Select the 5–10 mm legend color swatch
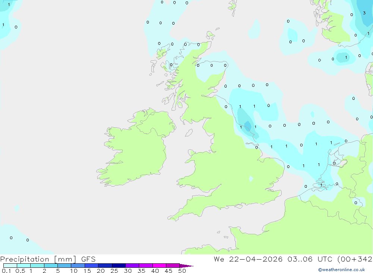This screenshot has height=273, width=373. pos(64,266)
